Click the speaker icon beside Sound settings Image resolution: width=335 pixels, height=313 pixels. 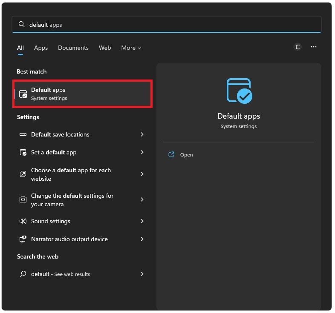tap(23, 221)
